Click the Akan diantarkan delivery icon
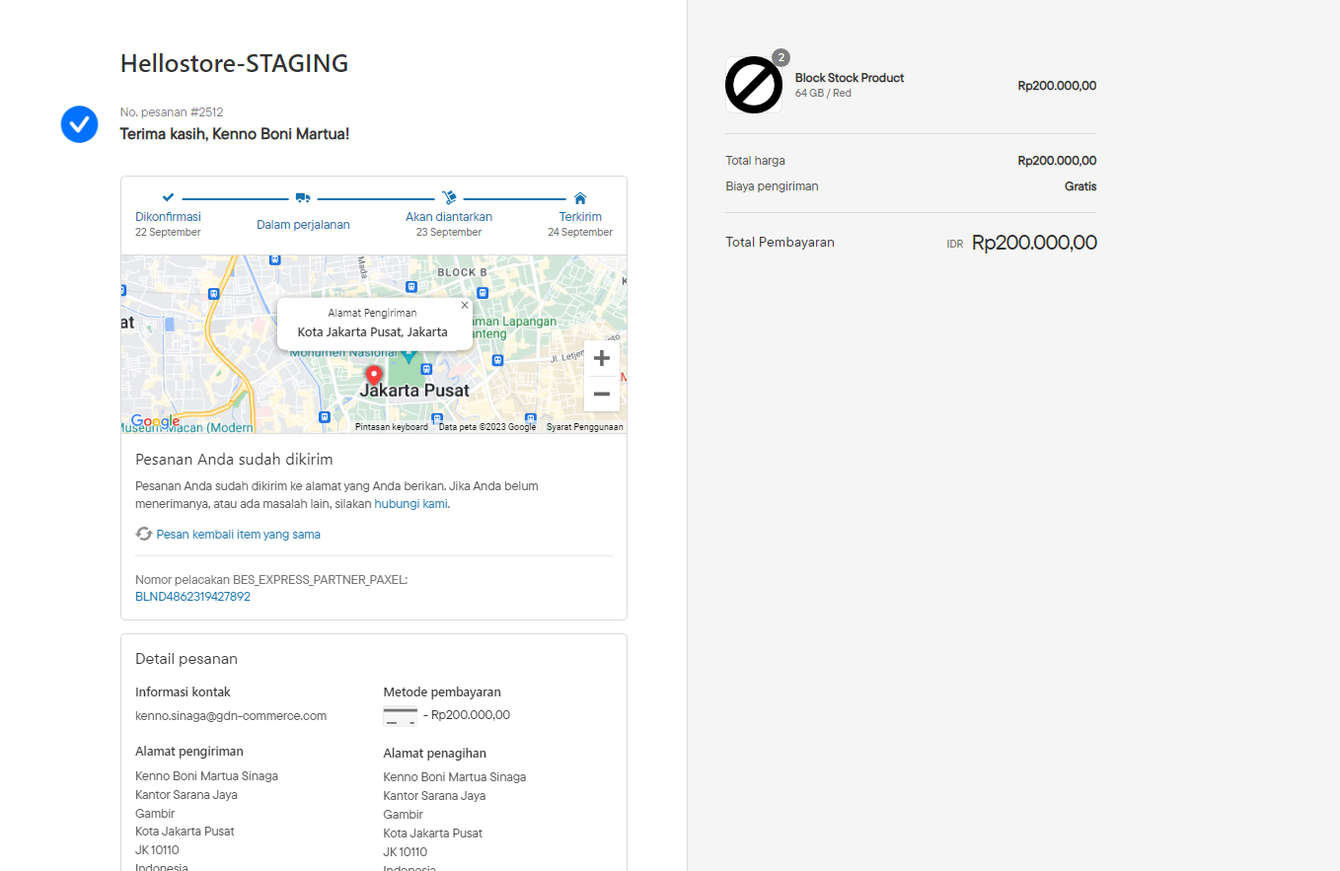The height and width of the screenshot is (871, 1340). 449,197
